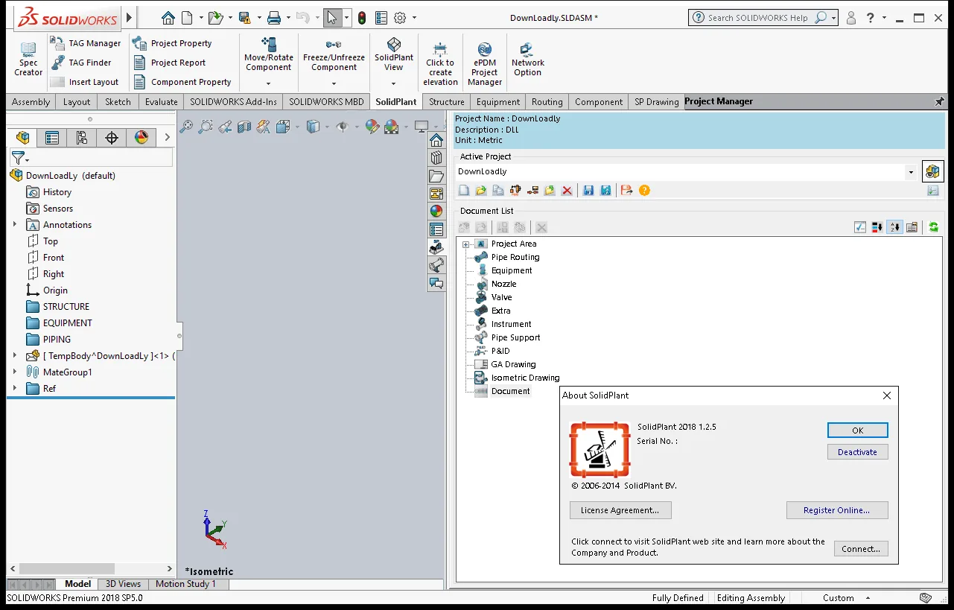Viewport: 954px width, 610px height.
Task: Open the SolidPlant View tool
Action: point(394,54)
